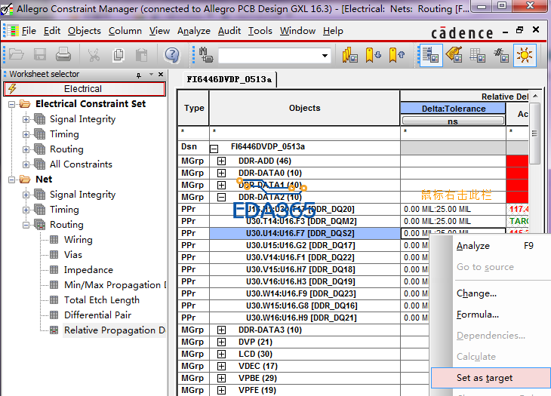Click the Electrical worksheet selector button
The image size is (551, 396).
pyautogui.click(x=85, y=89)
